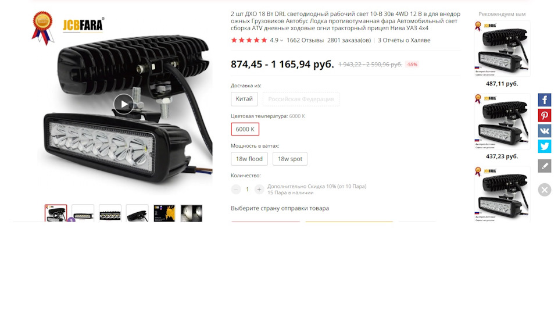Decrease quantity with minus button
Screen dimensions: 558x321
coord(235,190)
